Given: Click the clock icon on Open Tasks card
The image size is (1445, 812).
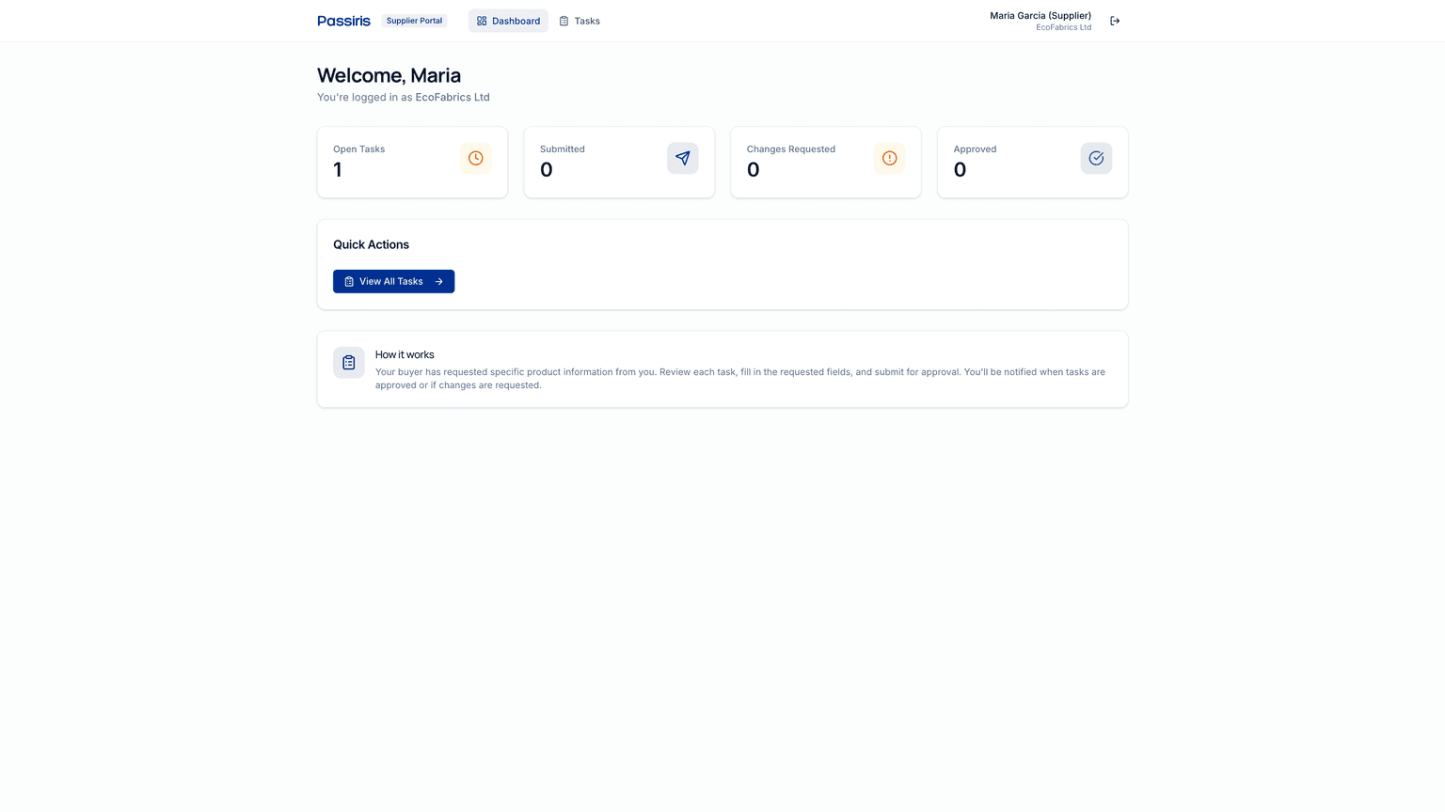Looking at the screenshot, I should 475,158.
